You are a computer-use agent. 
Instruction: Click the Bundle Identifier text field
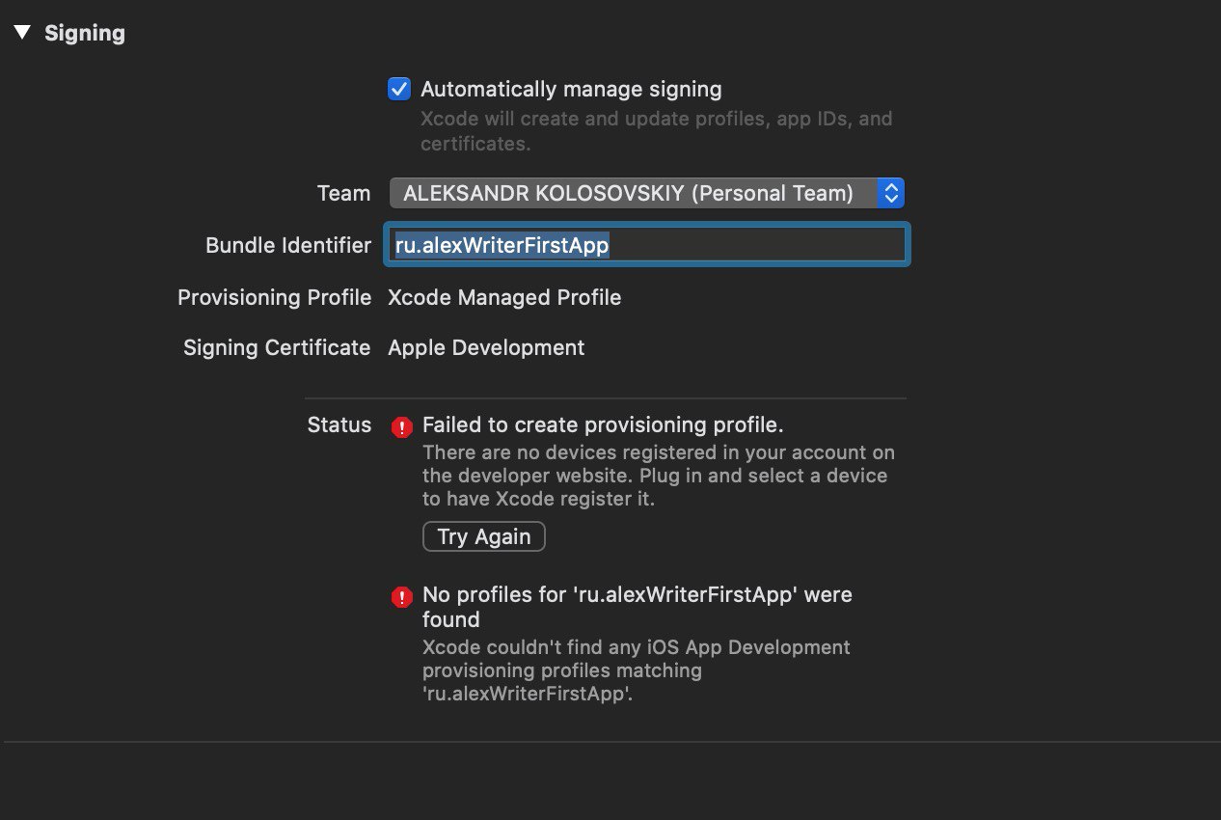[x=646, y=245]
